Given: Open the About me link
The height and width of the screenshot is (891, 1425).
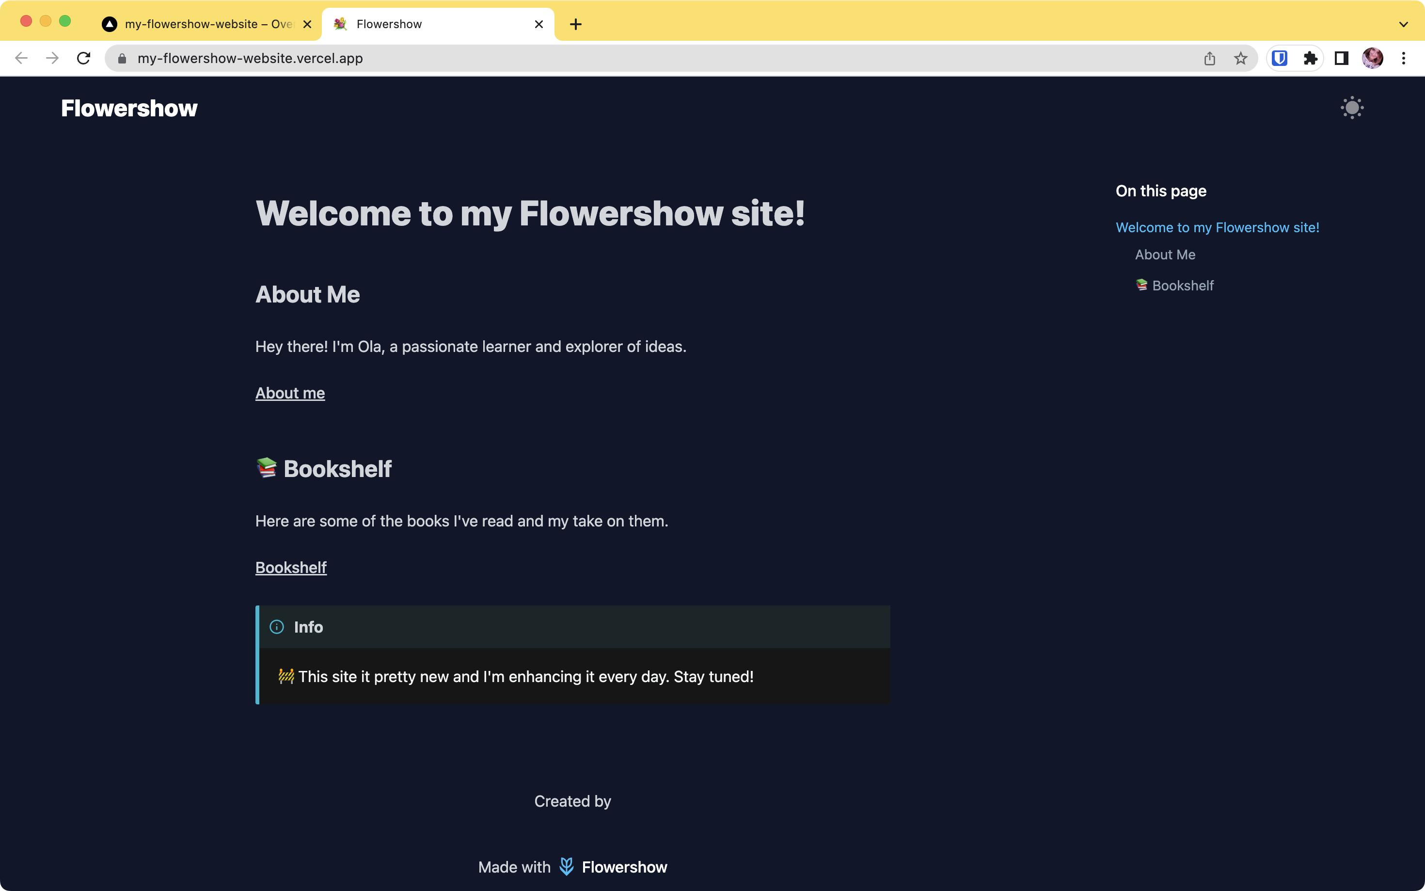Looking at the screenshot, I should pos(290,393).
